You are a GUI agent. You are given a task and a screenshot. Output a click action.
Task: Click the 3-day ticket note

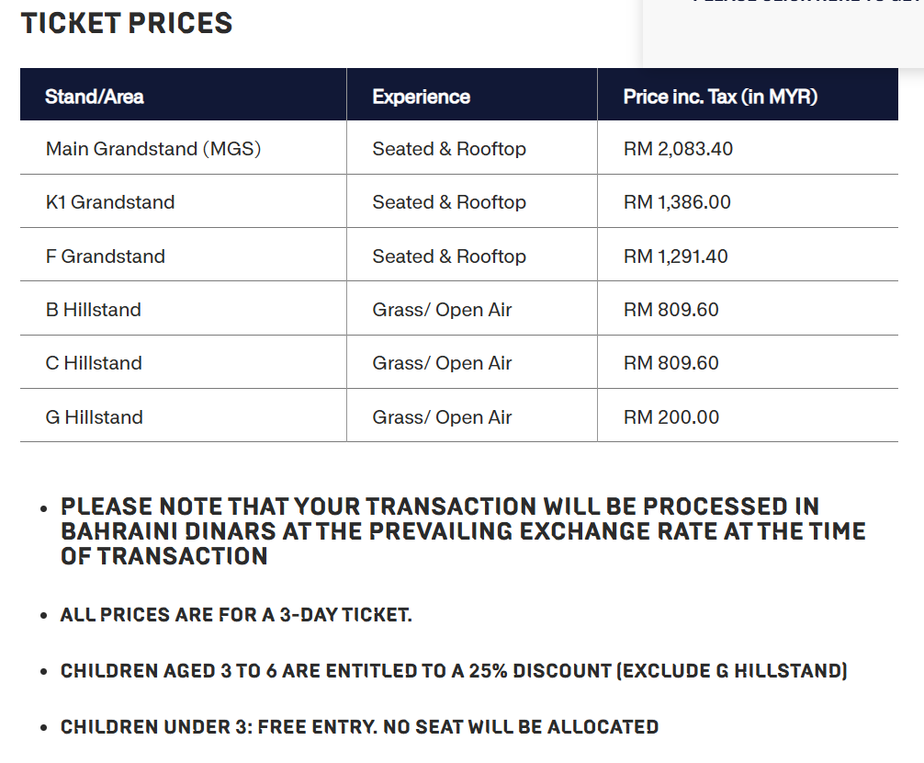[236, 614]
